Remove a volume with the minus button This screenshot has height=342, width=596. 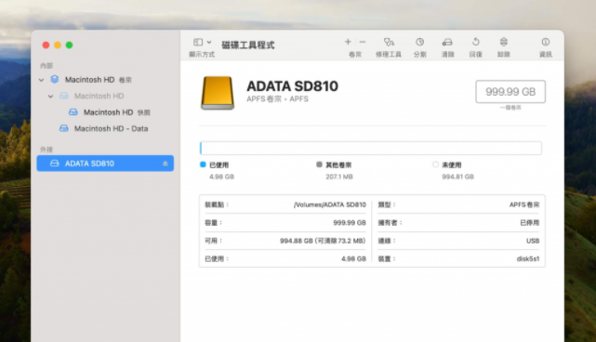[x=363, y=42]
